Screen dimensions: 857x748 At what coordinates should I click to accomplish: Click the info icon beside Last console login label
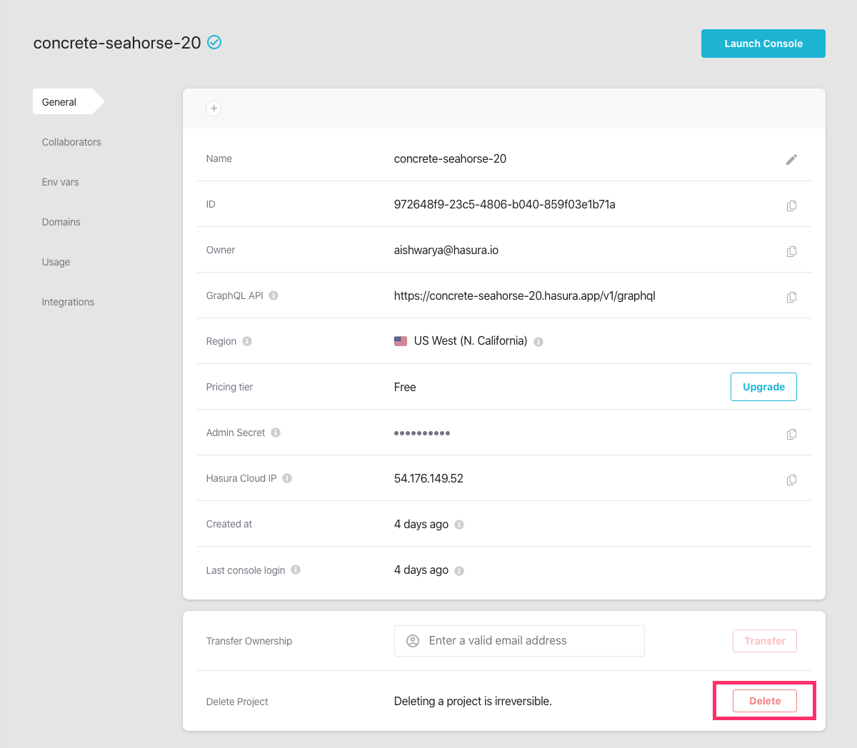296,570
